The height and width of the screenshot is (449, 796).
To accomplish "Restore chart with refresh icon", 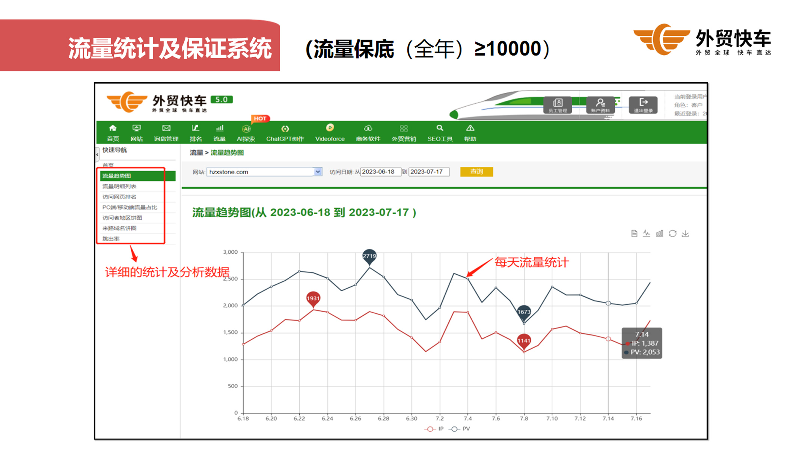I will [x=672, y=234].
